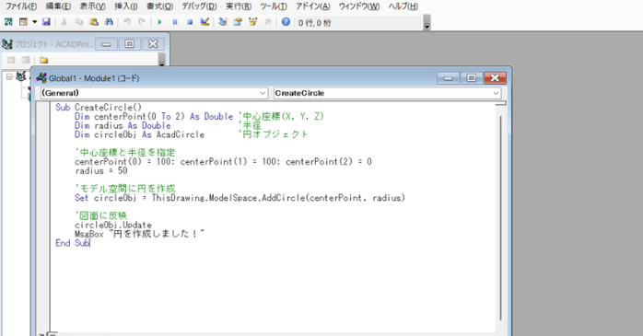Maximize the Project explorer panel
Image resolution: width=643 pixels, height=336 pixels.
130,44
